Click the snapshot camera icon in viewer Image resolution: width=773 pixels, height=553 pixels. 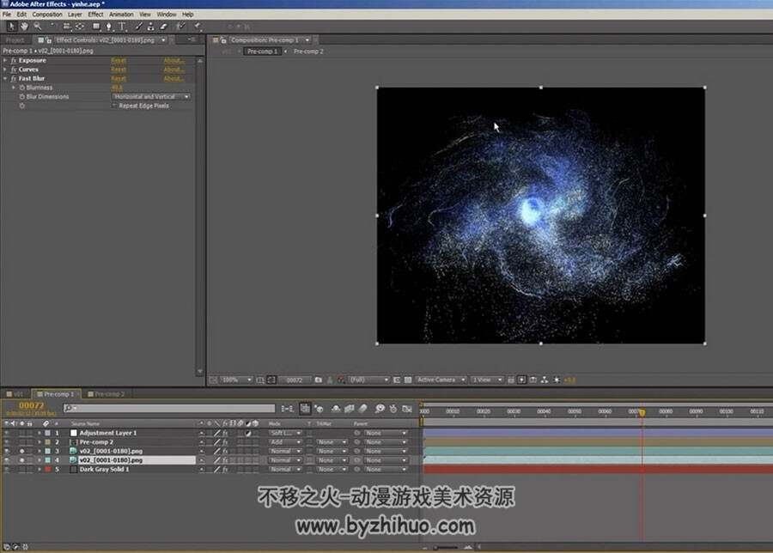319,380
